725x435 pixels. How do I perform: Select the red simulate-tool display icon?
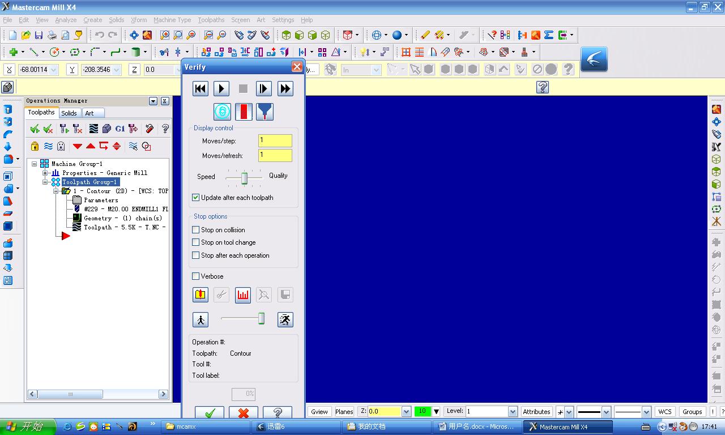(x=243, y=112)
